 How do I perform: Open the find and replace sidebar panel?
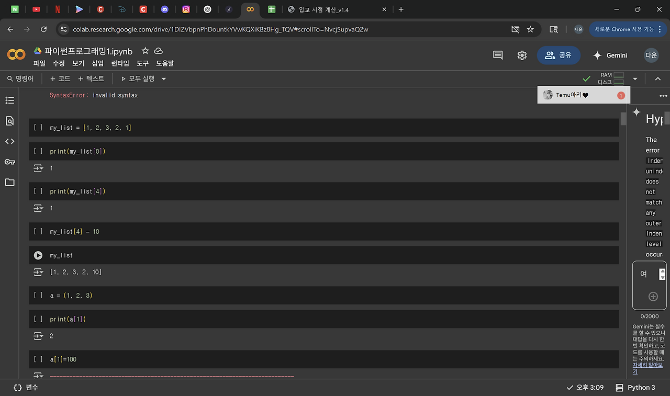pos(9,121)
